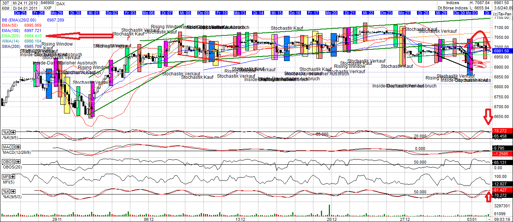Click the DAX symbol name label

point(60,4)
